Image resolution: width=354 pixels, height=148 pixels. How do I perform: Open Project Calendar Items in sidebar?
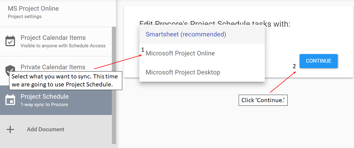[56, 41]
